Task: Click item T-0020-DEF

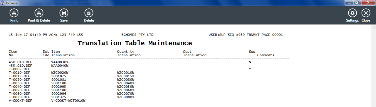Action: tap(19, 80)
